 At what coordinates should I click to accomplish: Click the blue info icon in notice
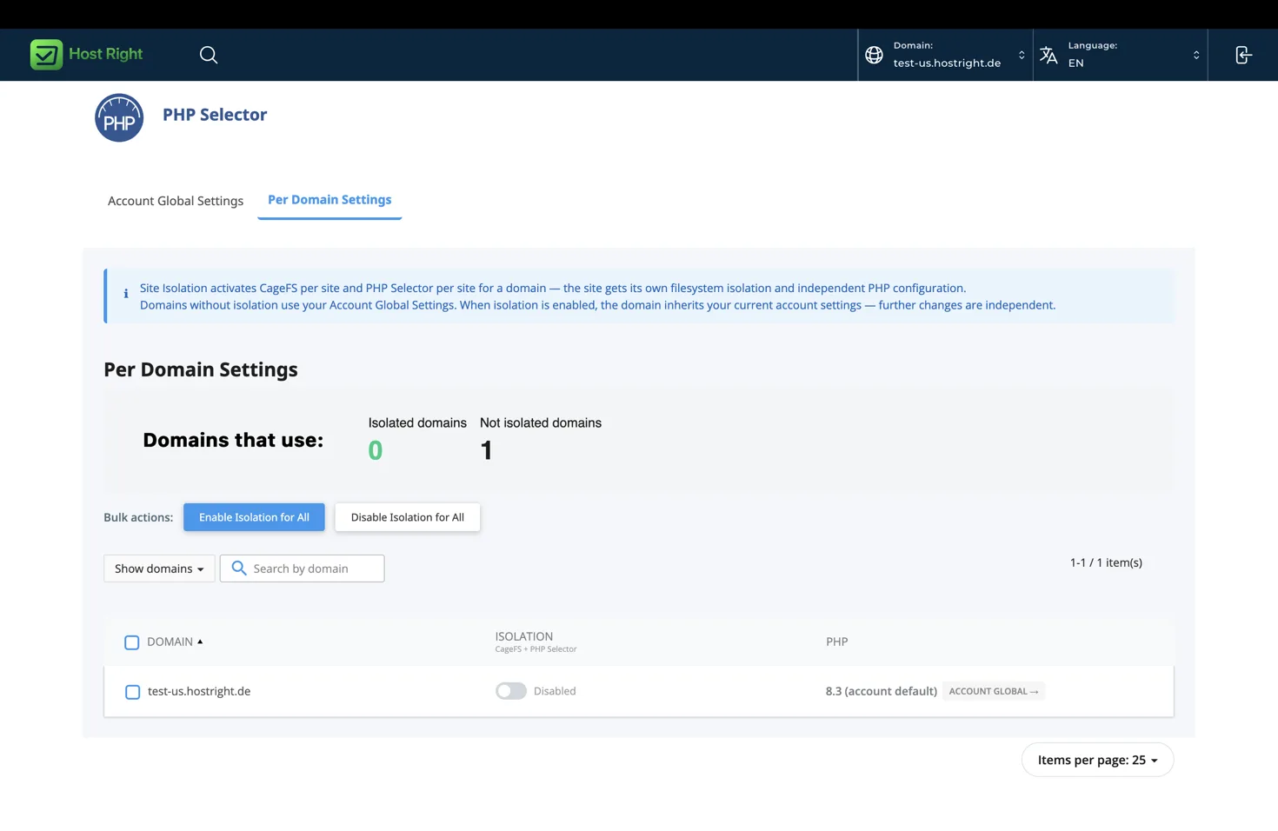click(x=126, y=294)
